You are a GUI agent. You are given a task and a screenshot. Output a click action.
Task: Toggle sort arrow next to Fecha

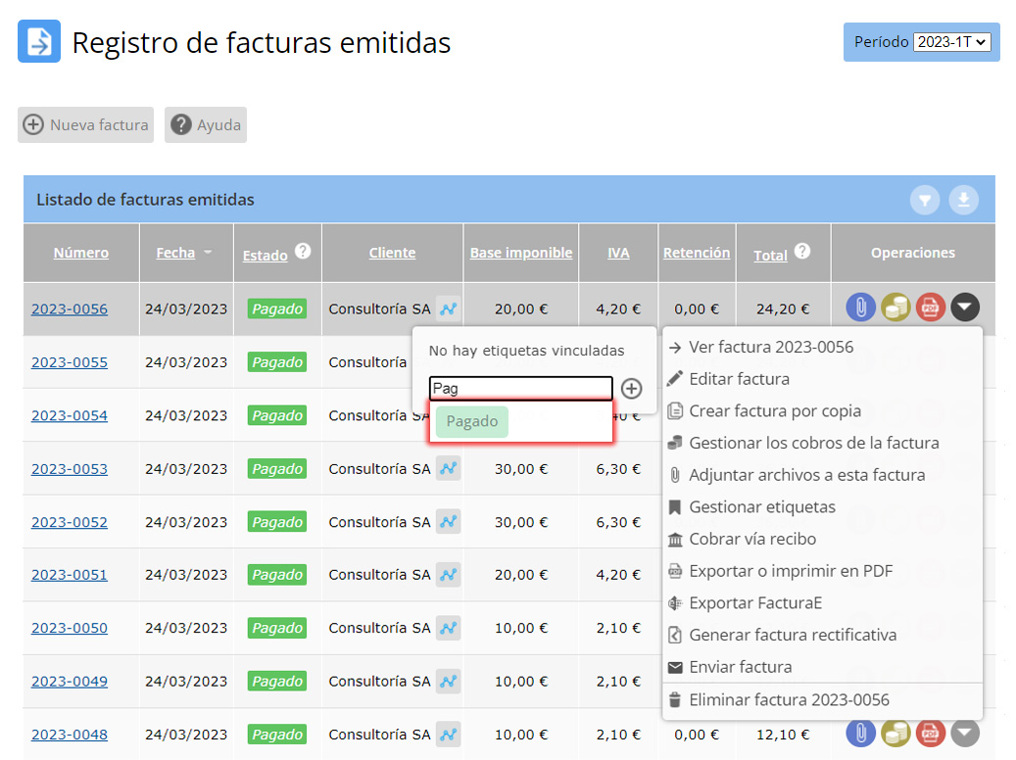click(x=208, y=252)
